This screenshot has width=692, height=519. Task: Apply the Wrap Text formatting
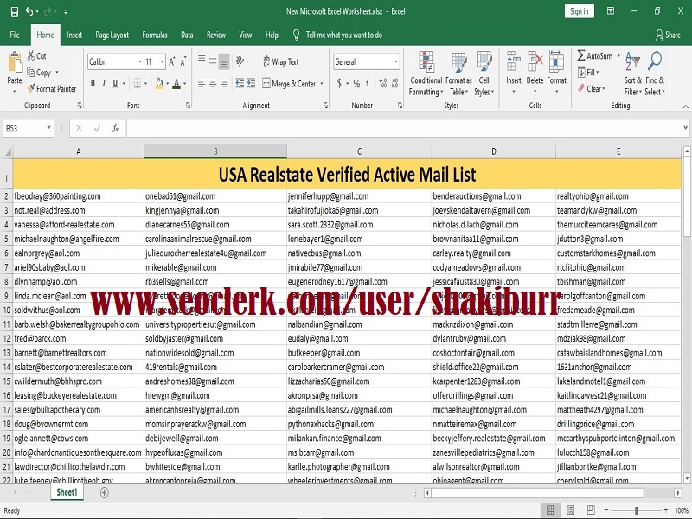click(287, 61)
